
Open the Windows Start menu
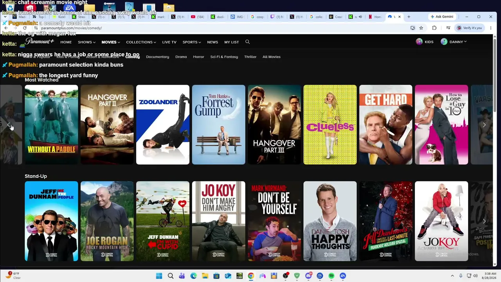click(159, 276)
